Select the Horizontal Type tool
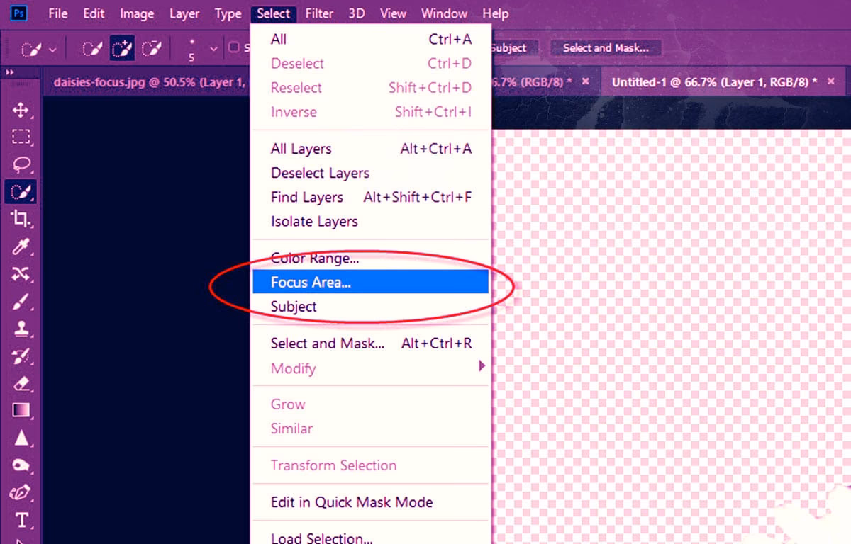Image resolution: width=851 pixels, height=544 pixels. pyautogui.click(x=21, y=521)
